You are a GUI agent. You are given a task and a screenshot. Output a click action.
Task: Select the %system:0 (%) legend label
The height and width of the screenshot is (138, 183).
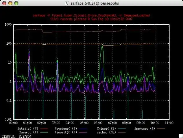pyautogui.click(x=66, y=128)
